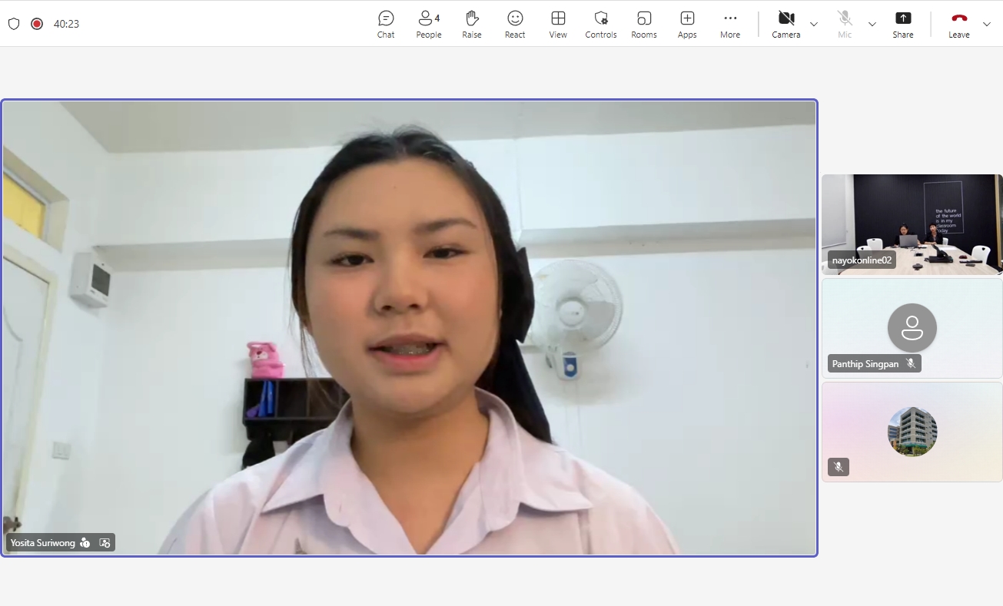
Task: Expand the Leave options dropdown arrow
Action: 987,24
